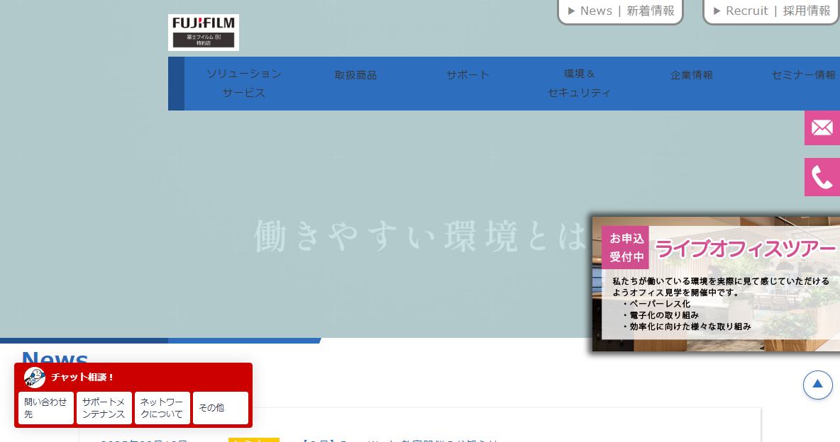Click the chat mascot icon
This screenshot has width=840, height=442.
(x=34, y=378)
